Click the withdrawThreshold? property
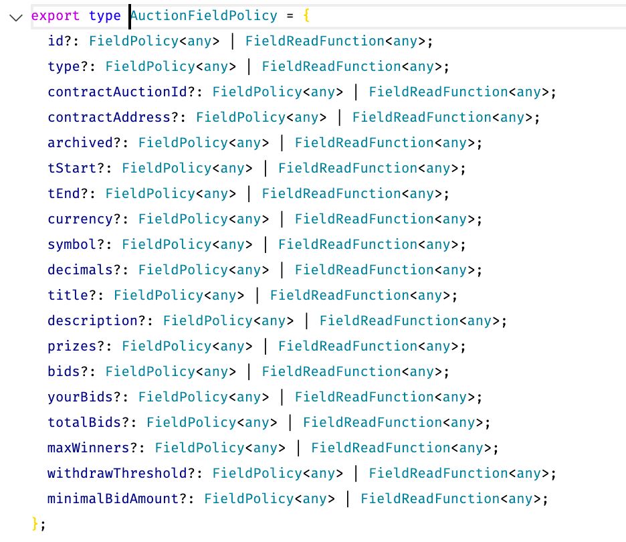This screenshot has height=542, width=626. point(121,473)
